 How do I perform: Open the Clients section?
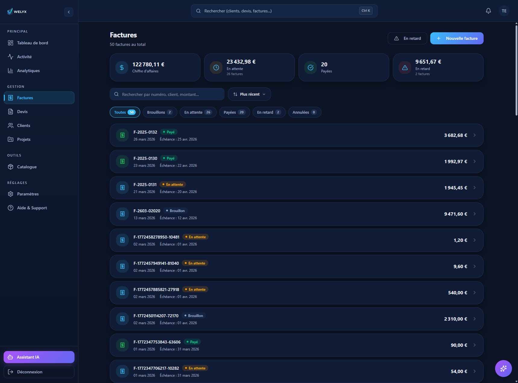[39, 125]
